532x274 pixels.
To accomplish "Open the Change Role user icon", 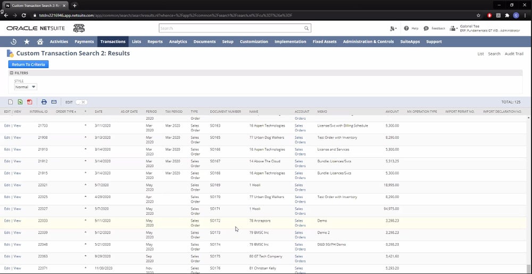I will click(x=454, y=29).
